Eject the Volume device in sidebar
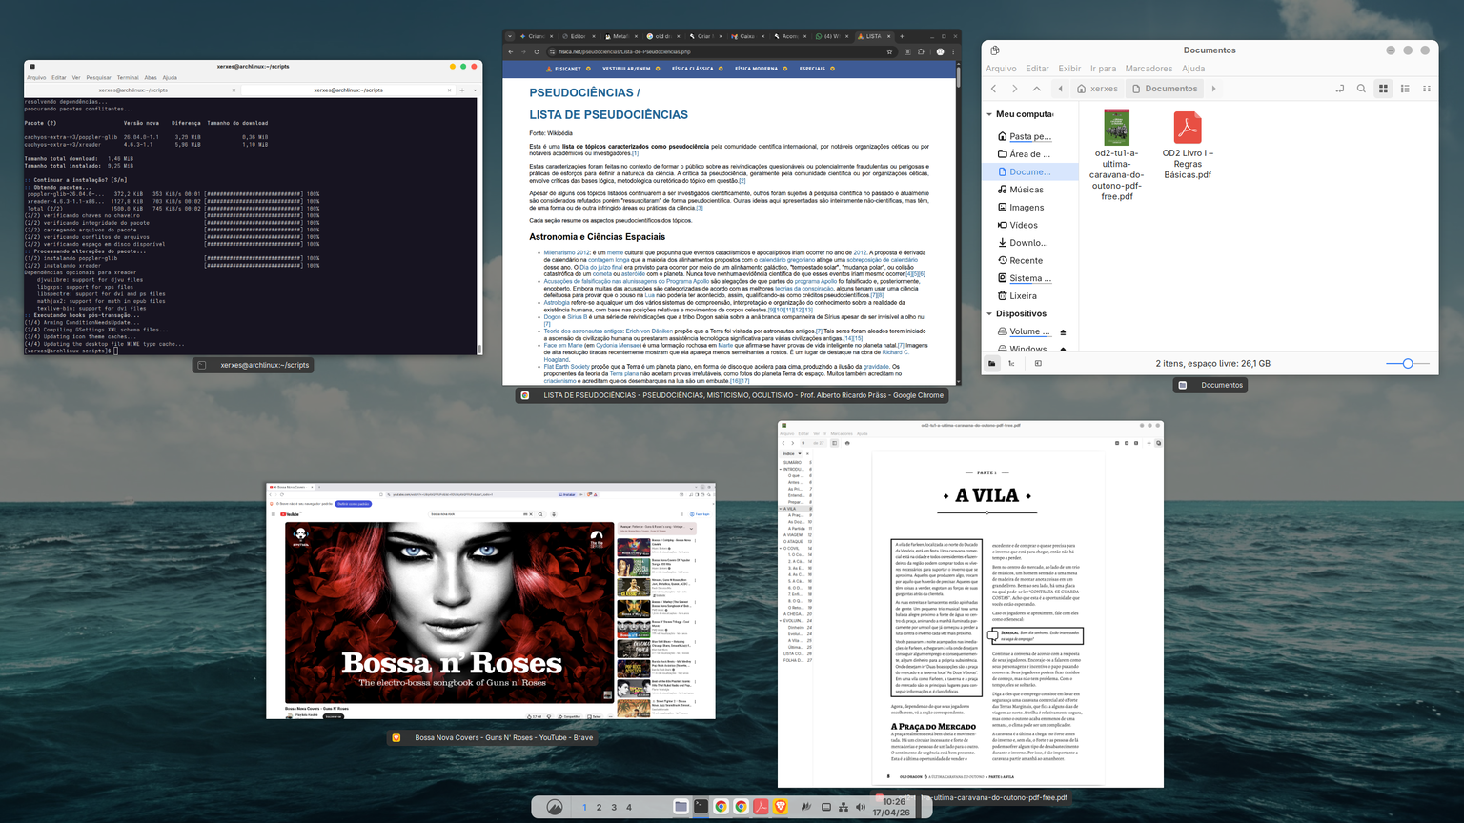Screen dimensions: 1464x823 click(x=1063, y=332)
